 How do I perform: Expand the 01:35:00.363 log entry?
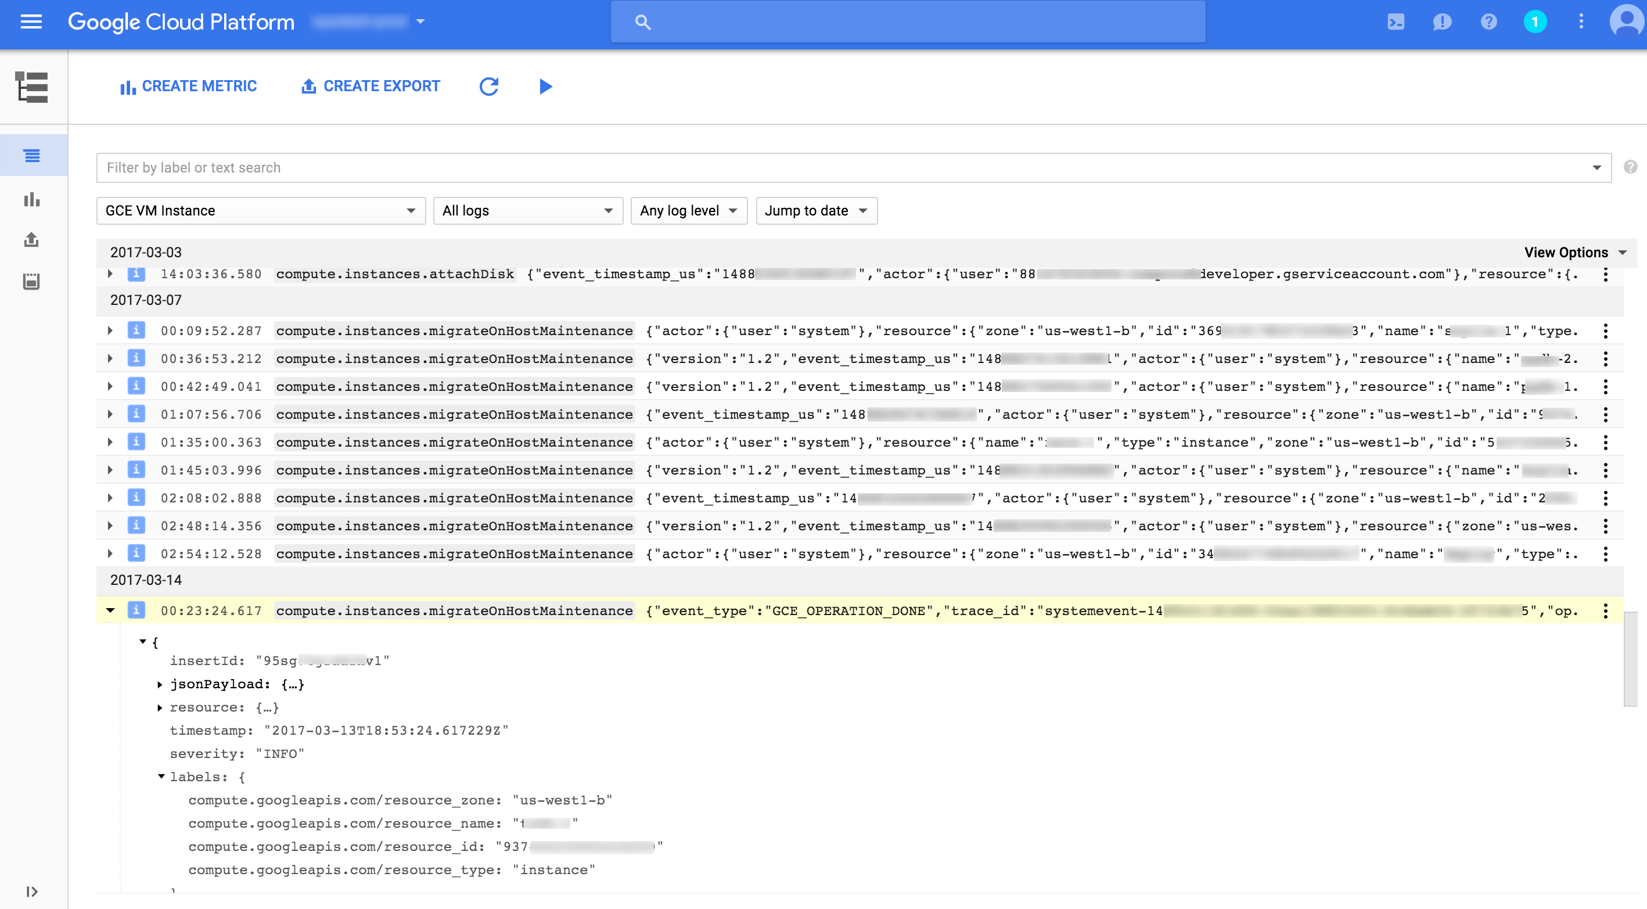[x=110, y=441]
